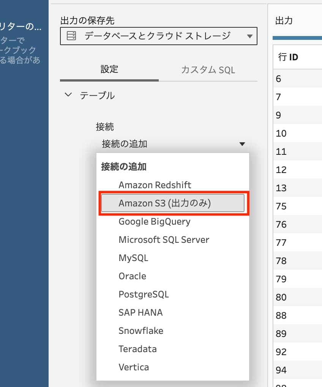Pick Microsoft SQL Server connection
The width and height of the screenshot is (322, 387).
pos(164,240)
